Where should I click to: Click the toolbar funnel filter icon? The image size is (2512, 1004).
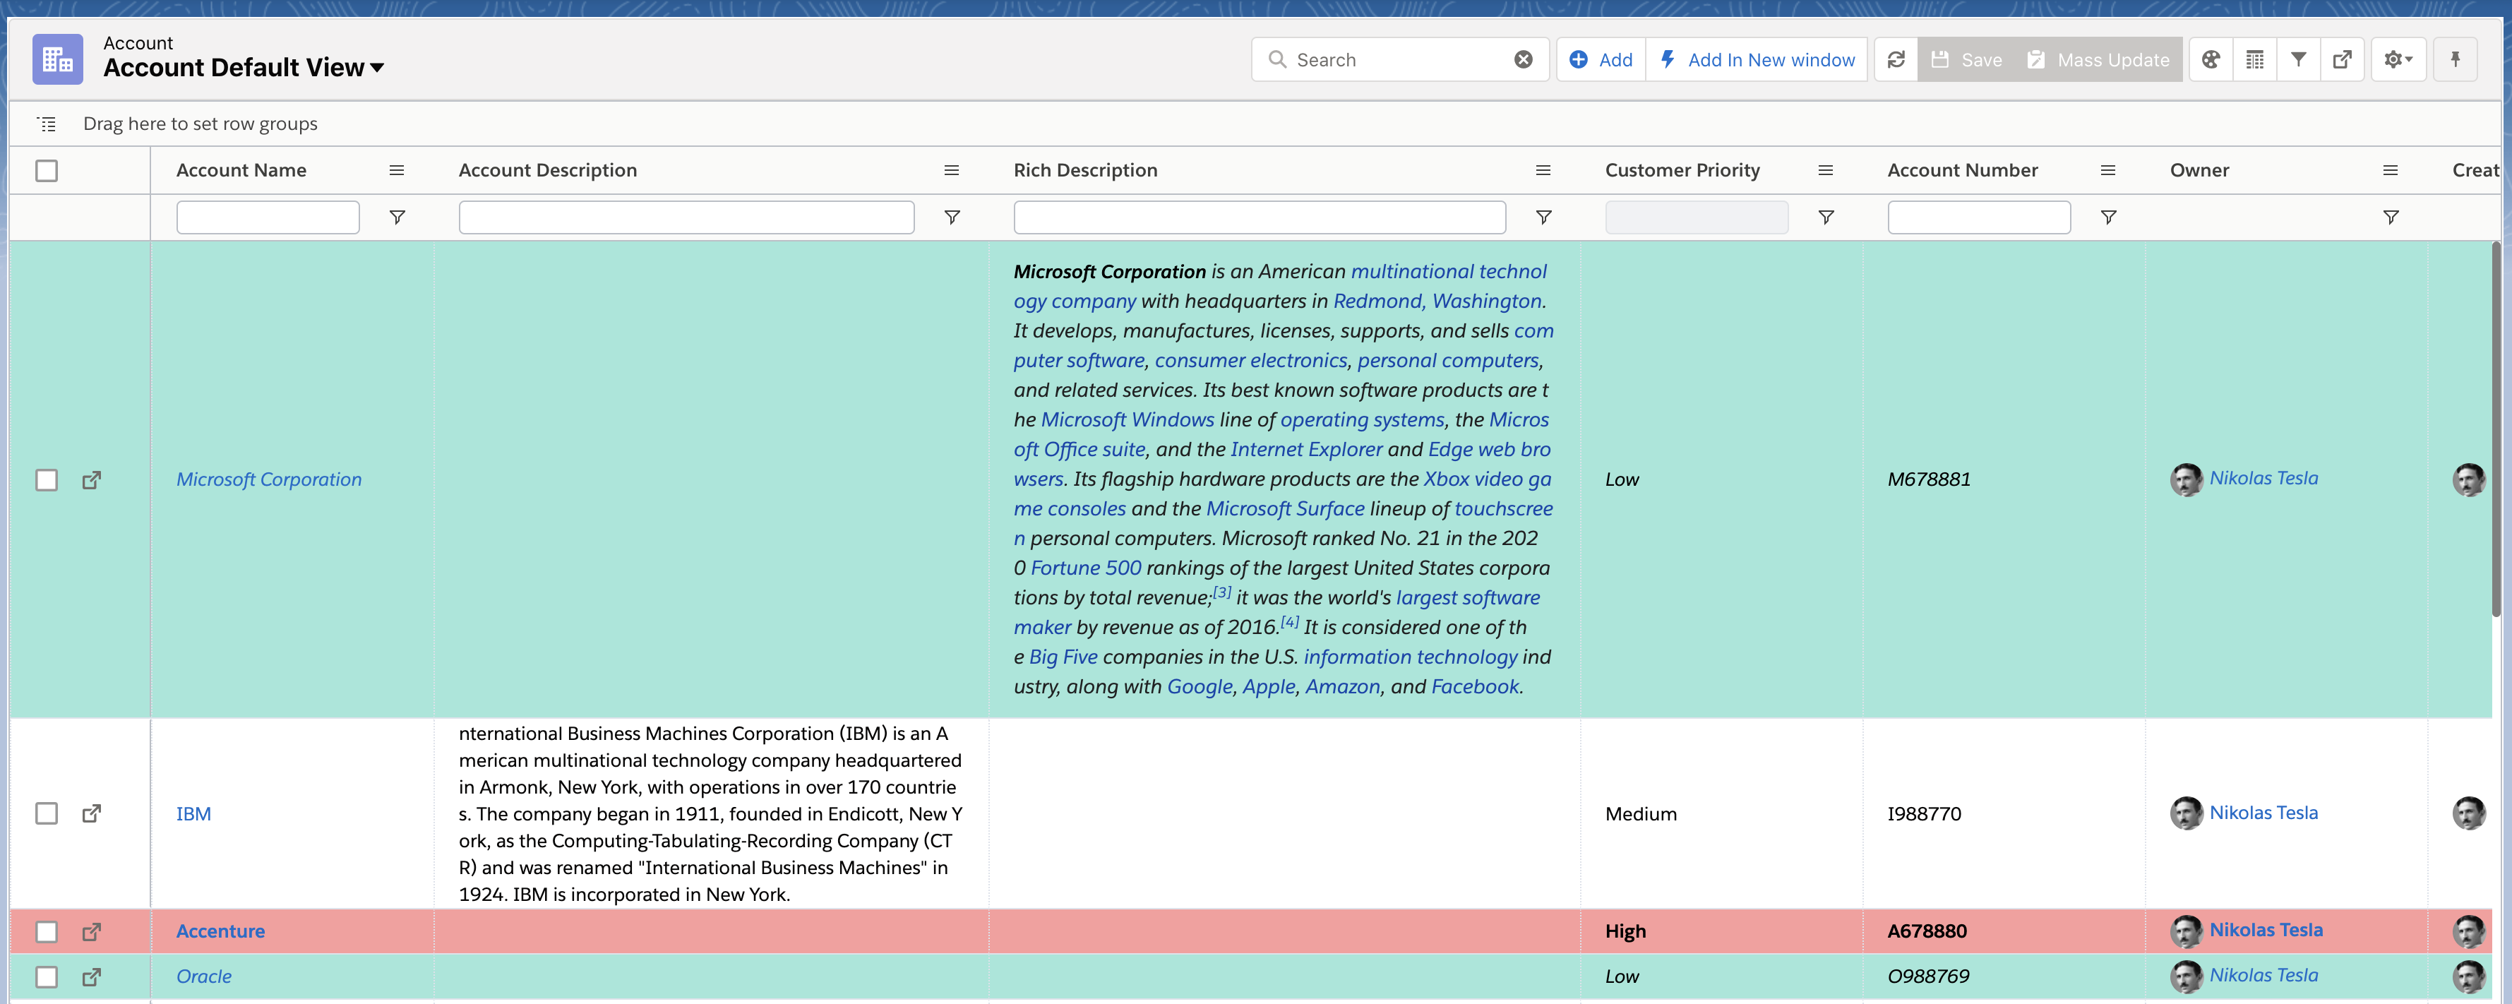(2299, 59)
